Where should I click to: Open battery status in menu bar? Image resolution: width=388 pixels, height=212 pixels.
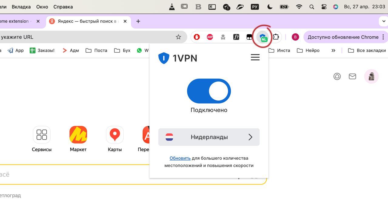[x=284, y=7]
